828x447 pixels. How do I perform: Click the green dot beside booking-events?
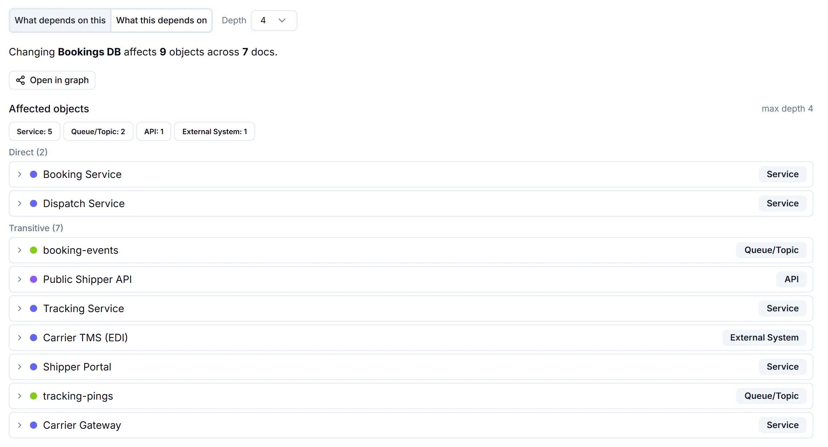coord(34,250)
